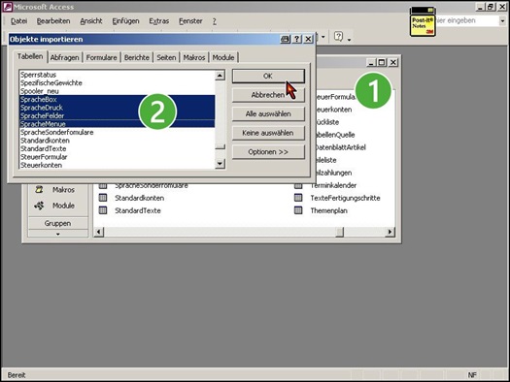
Task: Switch to the Abfragen tab
Action: [x=64, y=57]
